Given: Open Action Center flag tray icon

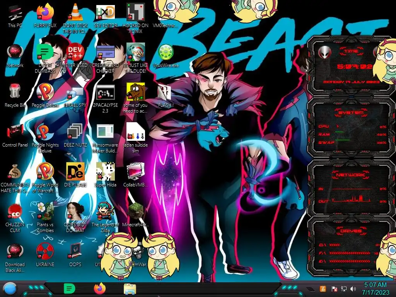Looking at the screenshot, I should tap(334, 288).
